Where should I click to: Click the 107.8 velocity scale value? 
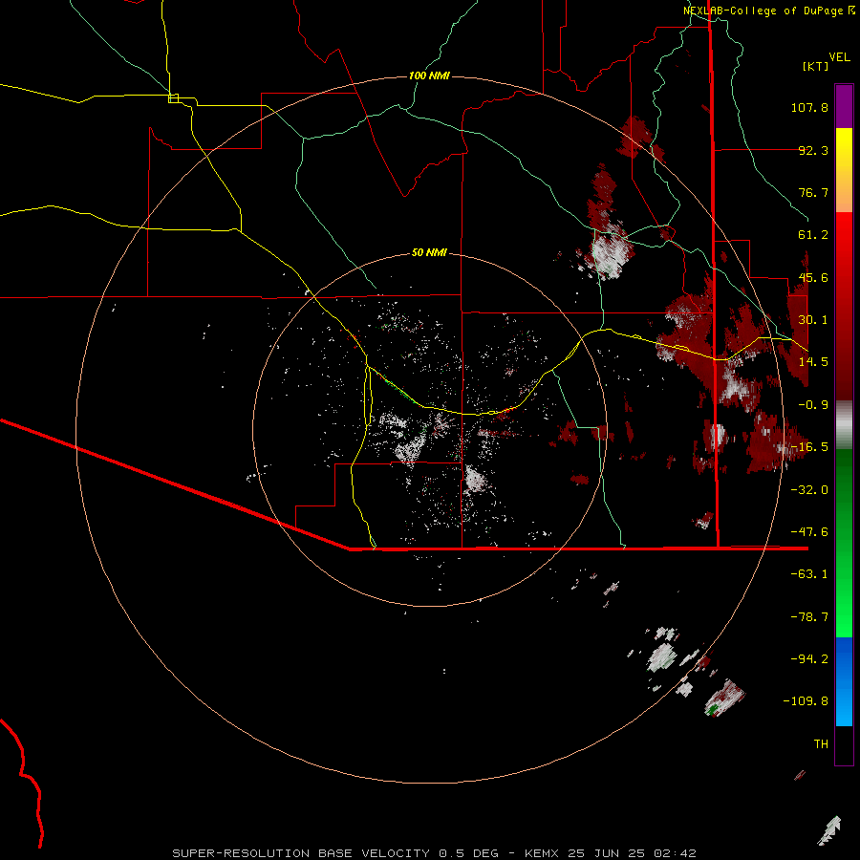(x=809, y=107)
